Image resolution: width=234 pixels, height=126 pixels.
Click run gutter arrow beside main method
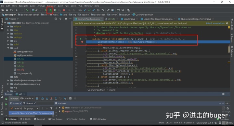point(81,39)
